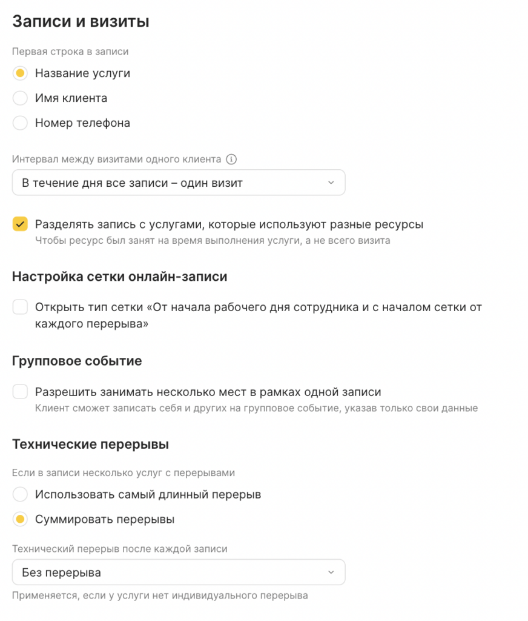
Task: Click the 'Применяется, если у услуги нет' hint text
Action: click(160, 596)
